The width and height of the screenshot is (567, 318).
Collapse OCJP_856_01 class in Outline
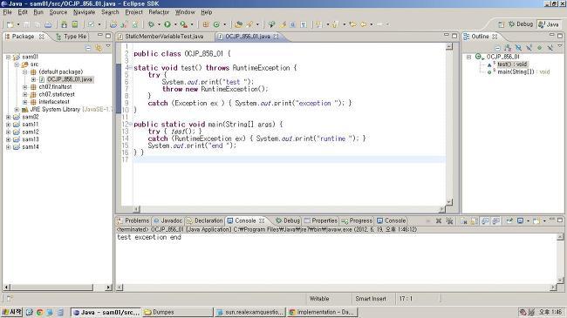pyautogui.click(x=468, y=58)
